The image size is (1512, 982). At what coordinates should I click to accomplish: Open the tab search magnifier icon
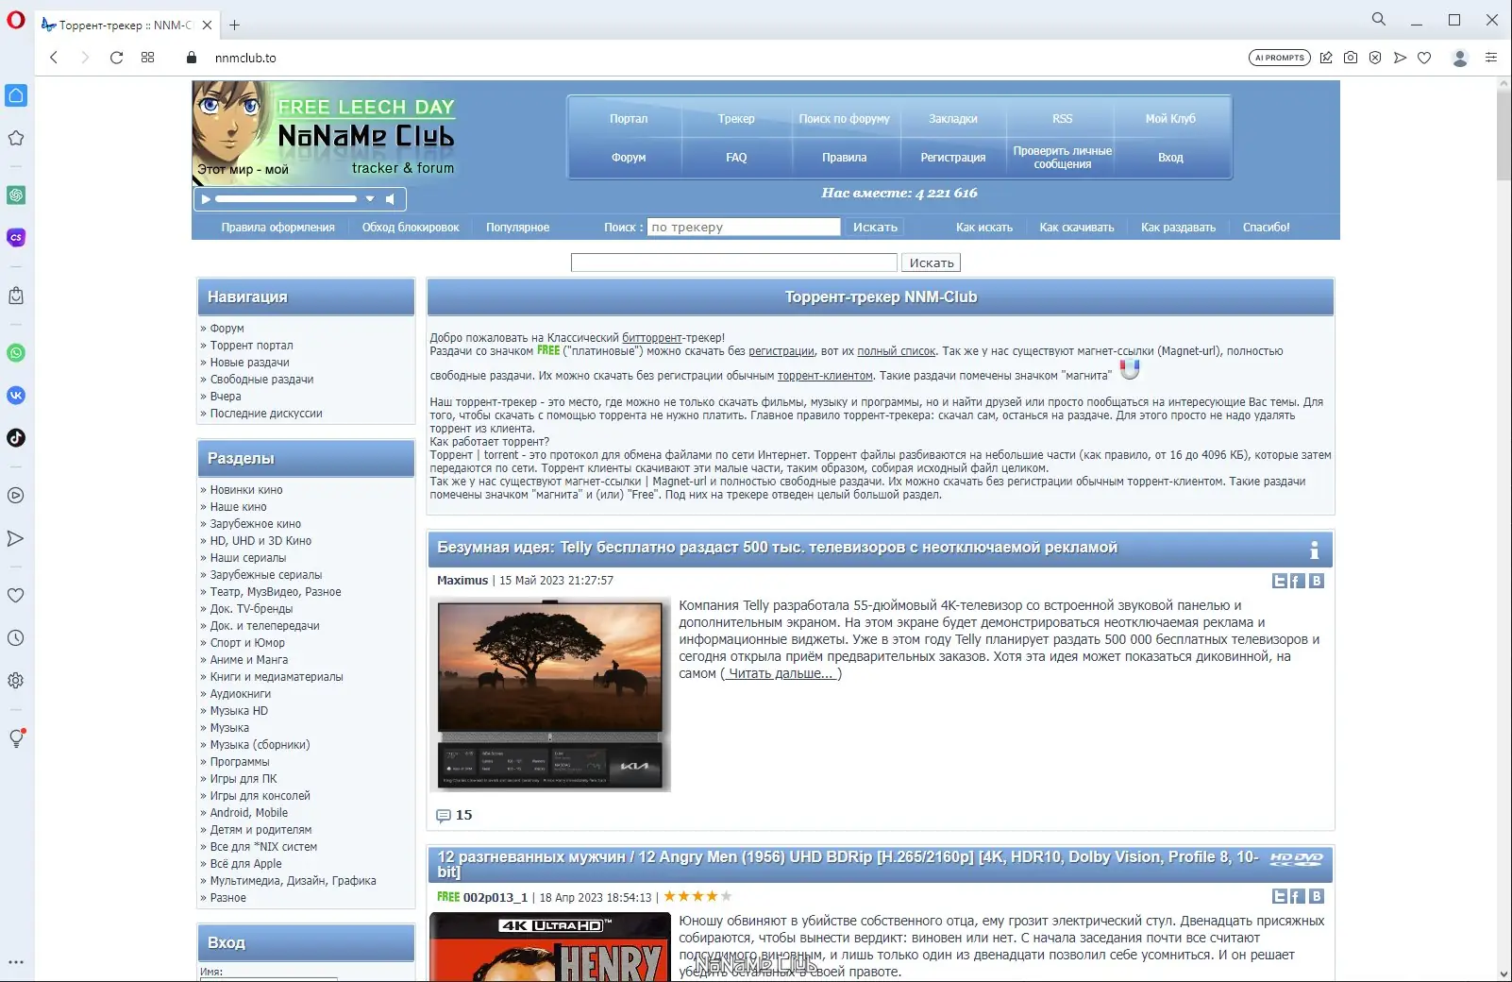(x=1379, y=19)
